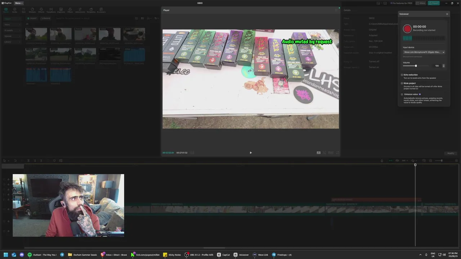Open the Durham Summer Sessio folder in the taskbar
This screenshot has width=461, height=259.
(x=82, y=255)
